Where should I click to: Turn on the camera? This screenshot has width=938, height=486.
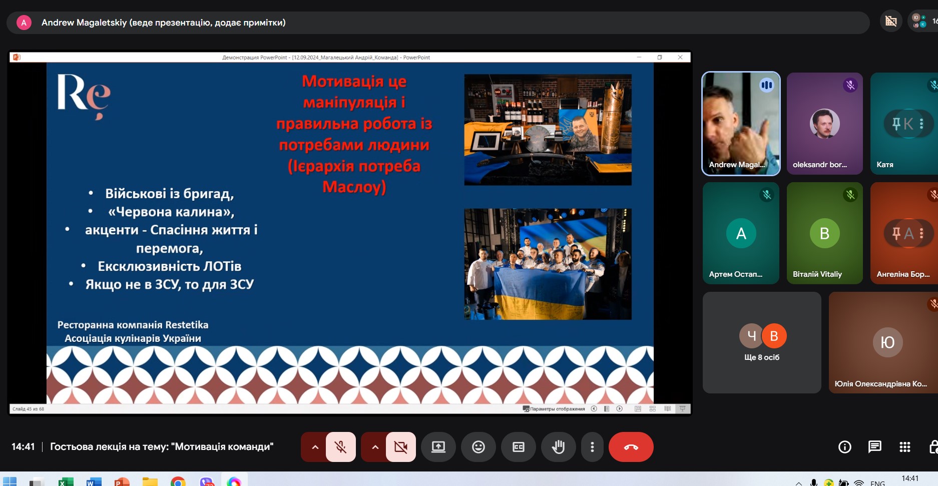tap(400, 447)
